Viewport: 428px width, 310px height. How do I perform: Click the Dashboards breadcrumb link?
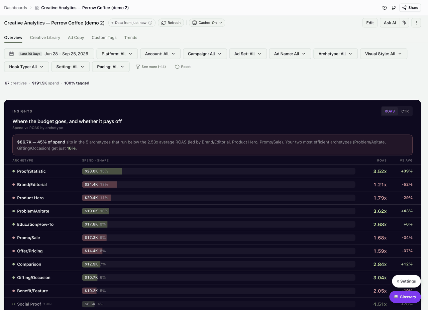click(15, 8)
